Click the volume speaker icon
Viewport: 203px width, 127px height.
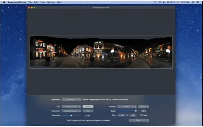coord(164,2)
